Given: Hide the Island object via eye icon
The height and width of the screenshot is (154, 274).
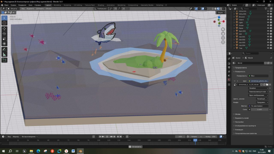Looking at the screenshot, I should pos(268,20).
